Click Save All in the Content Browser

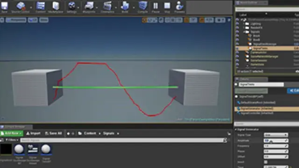tap(54, 133)
